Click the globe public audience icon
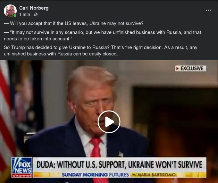Viewport: 218px width, 183px height. (36, 14)
